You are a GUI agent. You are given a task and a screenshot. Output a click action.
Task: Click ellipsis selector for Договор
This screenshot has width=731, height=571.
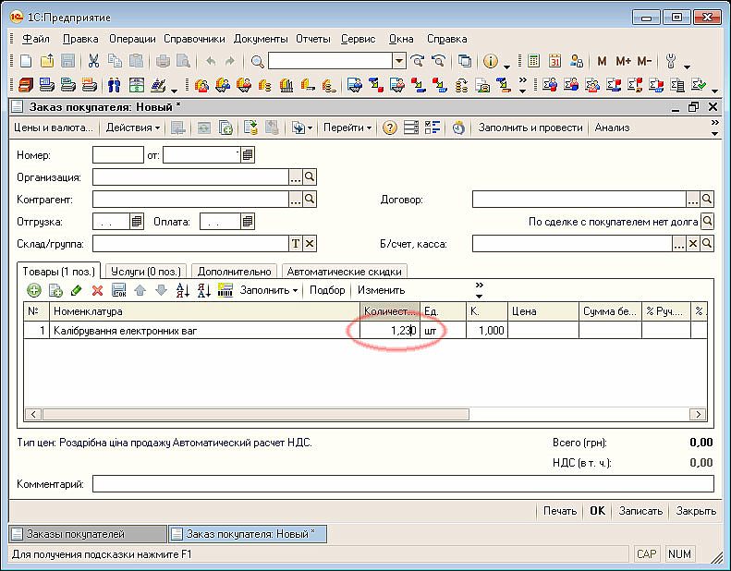click(x=693, y=199)
